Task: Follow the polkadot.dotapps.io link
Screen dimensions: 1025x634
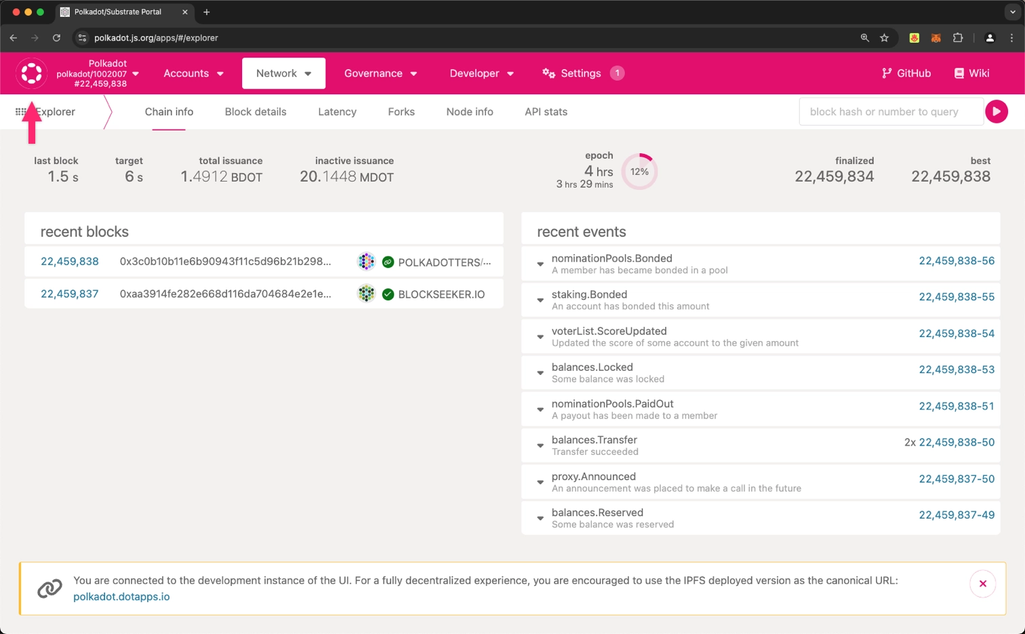Action: point(121,597)
